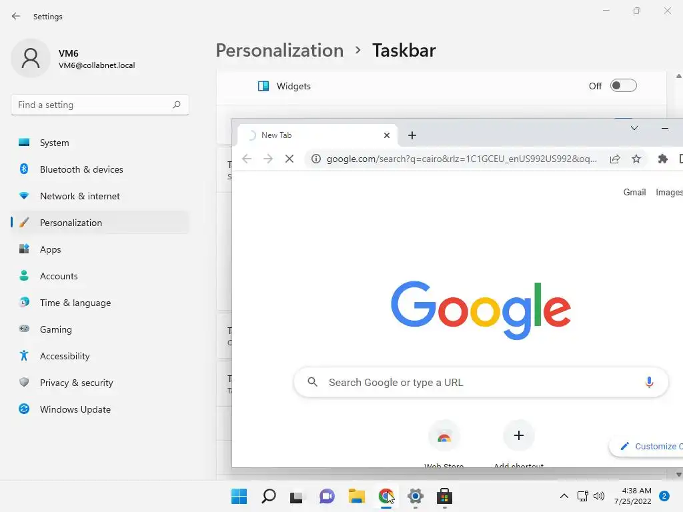Open clock and date 4:38 AM

point(633,496)
